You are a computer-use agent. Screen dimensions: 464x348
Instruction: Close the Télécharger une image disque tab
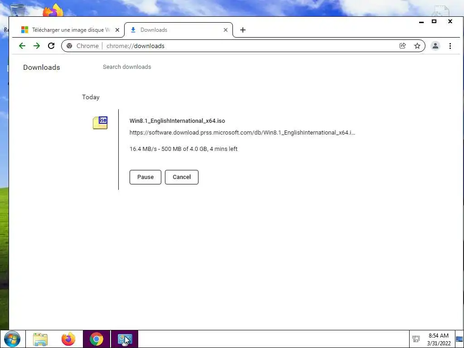click(117, 30)
